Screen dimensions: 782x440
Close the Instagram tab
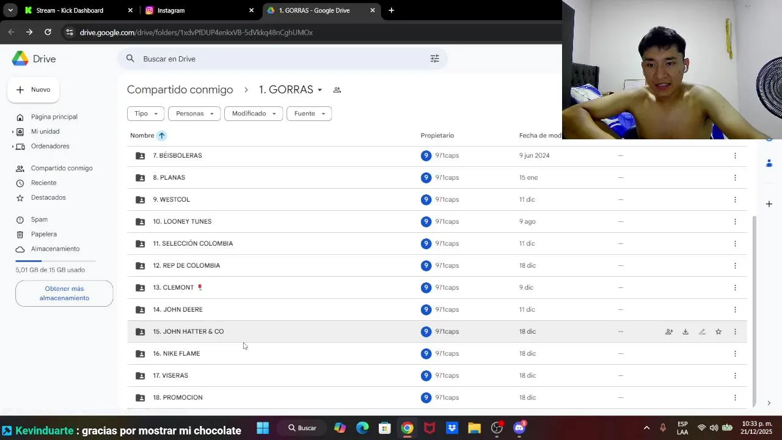click(x=251, y=10)
